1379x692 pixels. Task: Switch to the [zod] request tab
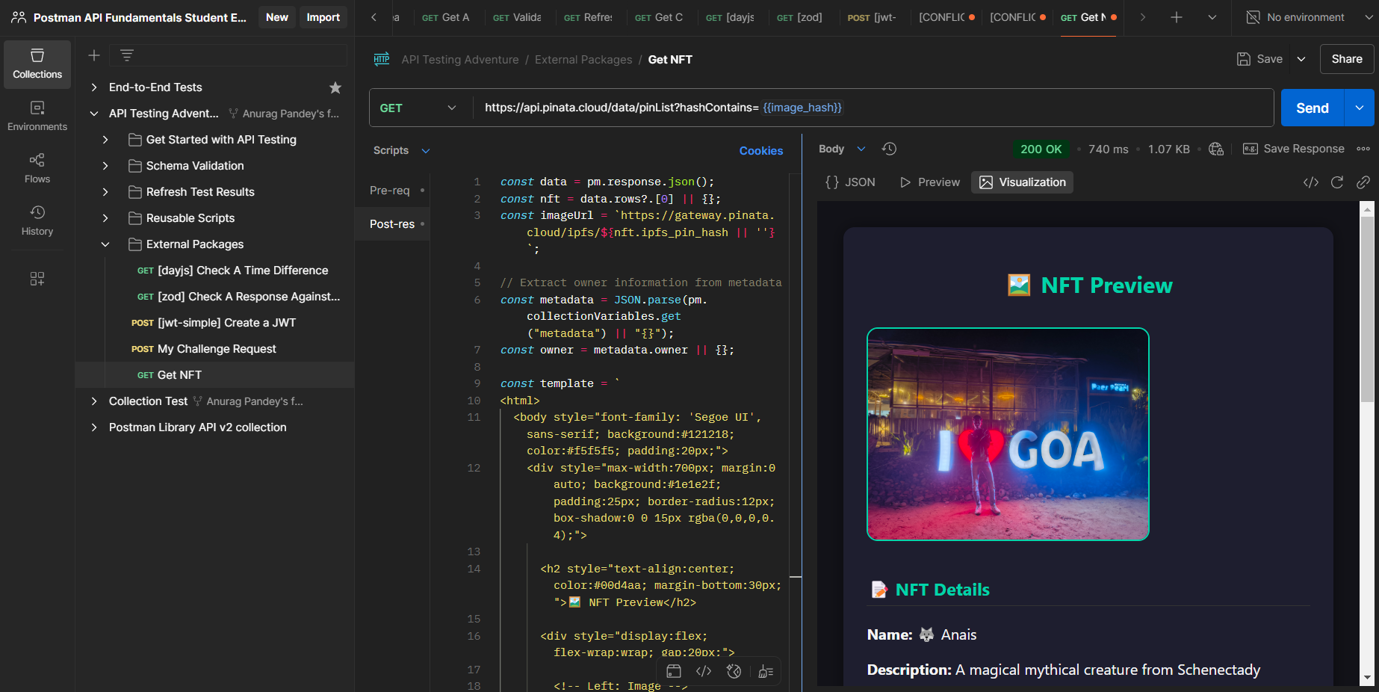click(799, 17)
